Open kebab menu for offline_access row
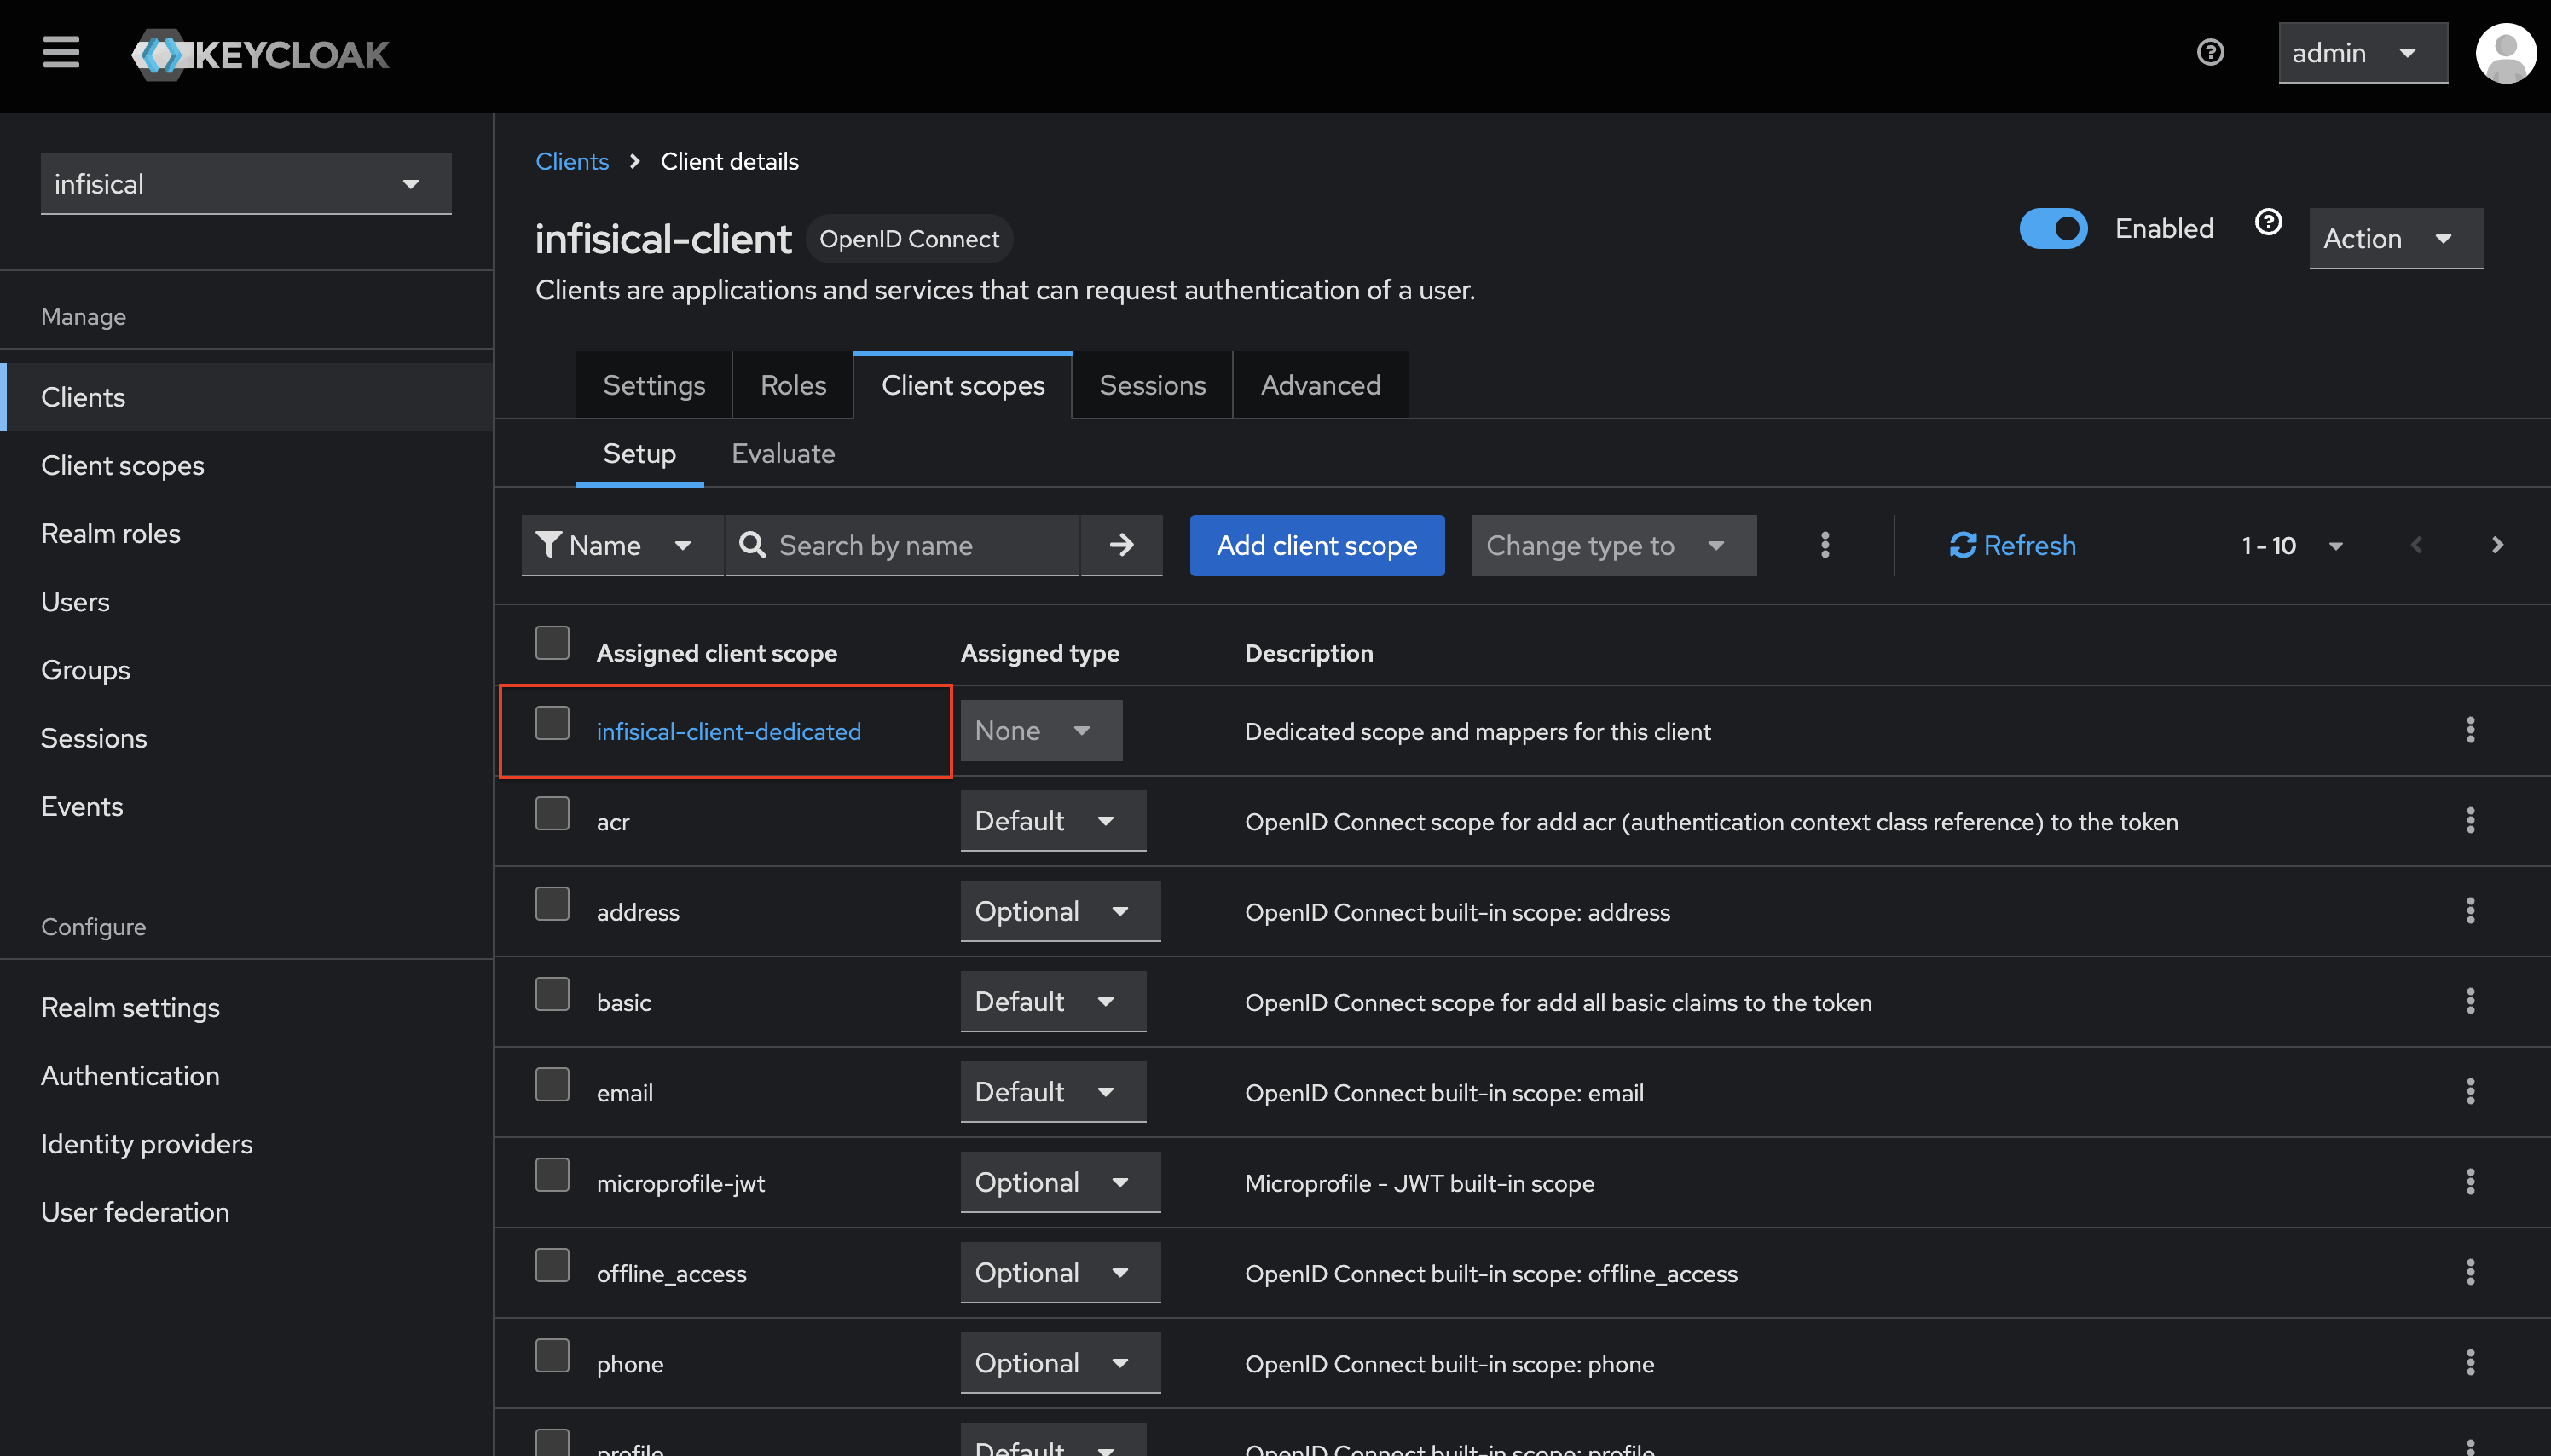 pyautogui.click(x=2470, y=1272)
